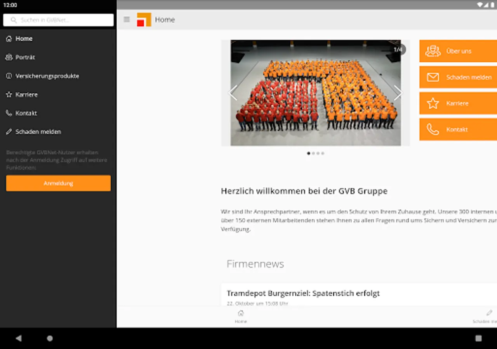Tap the Android recent apps square
This screenshot has height=349, width=497.
(x=478, y=338)
